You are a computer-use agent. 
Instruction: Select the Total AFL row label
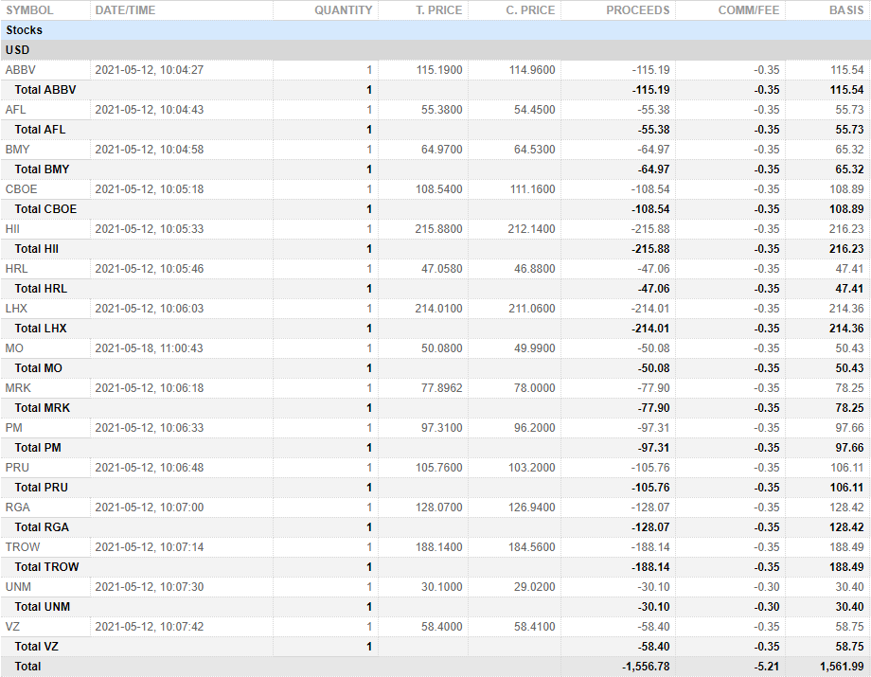coord(40,130)
